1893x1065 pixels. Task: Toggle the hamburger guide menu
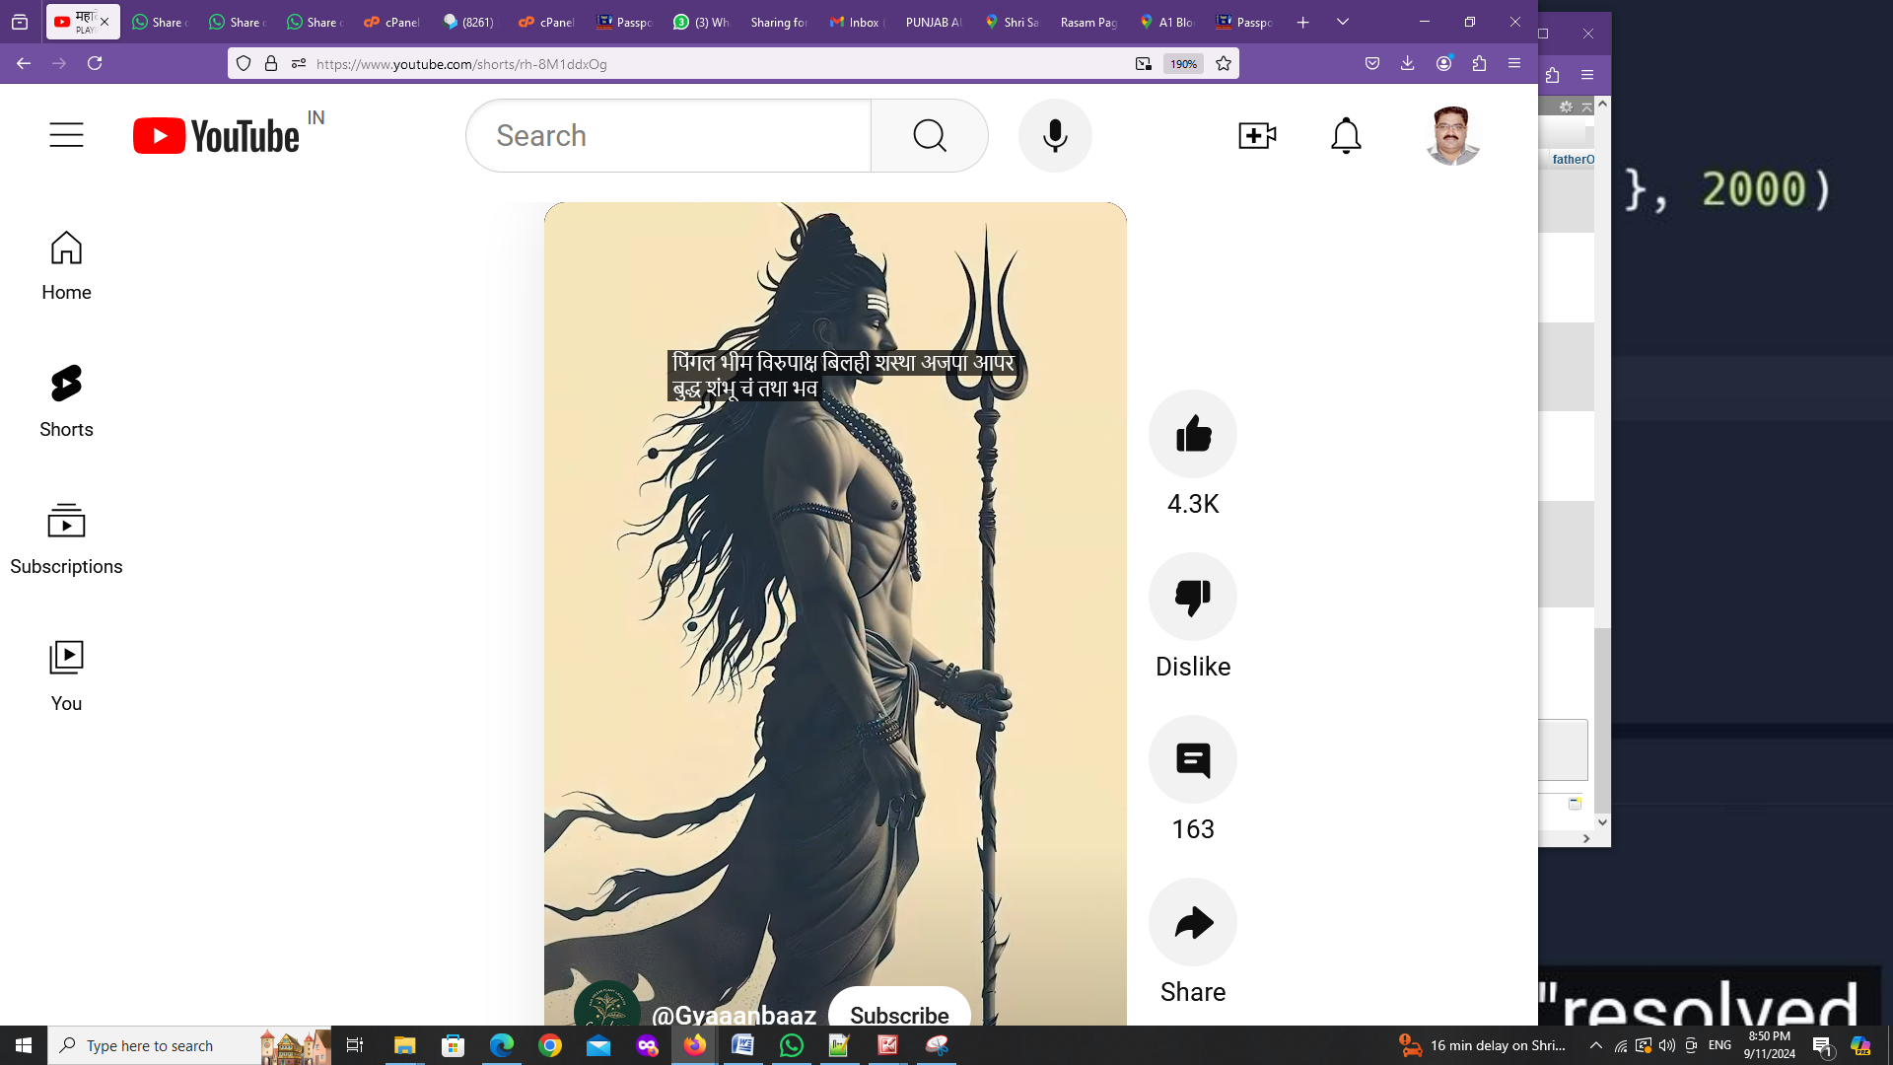(x=66, y=135)
